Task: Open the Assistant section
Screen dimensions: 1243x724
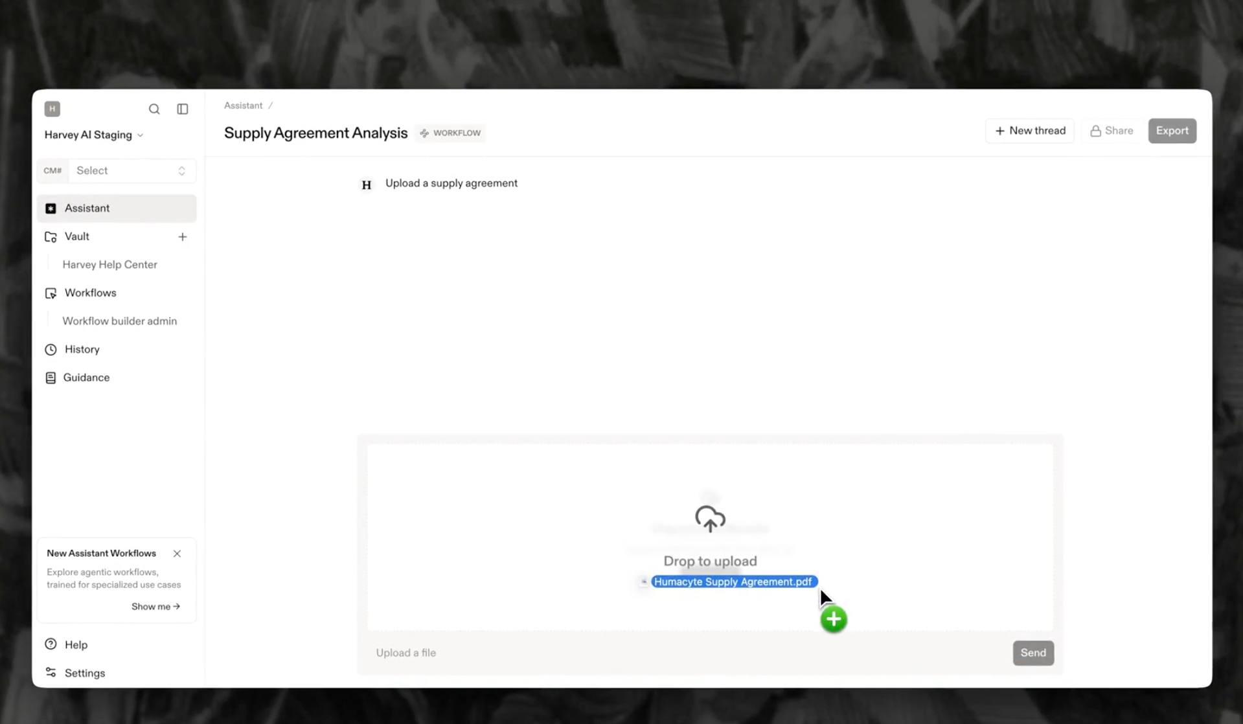Action: pyautogui.click(x=87, y=209)
